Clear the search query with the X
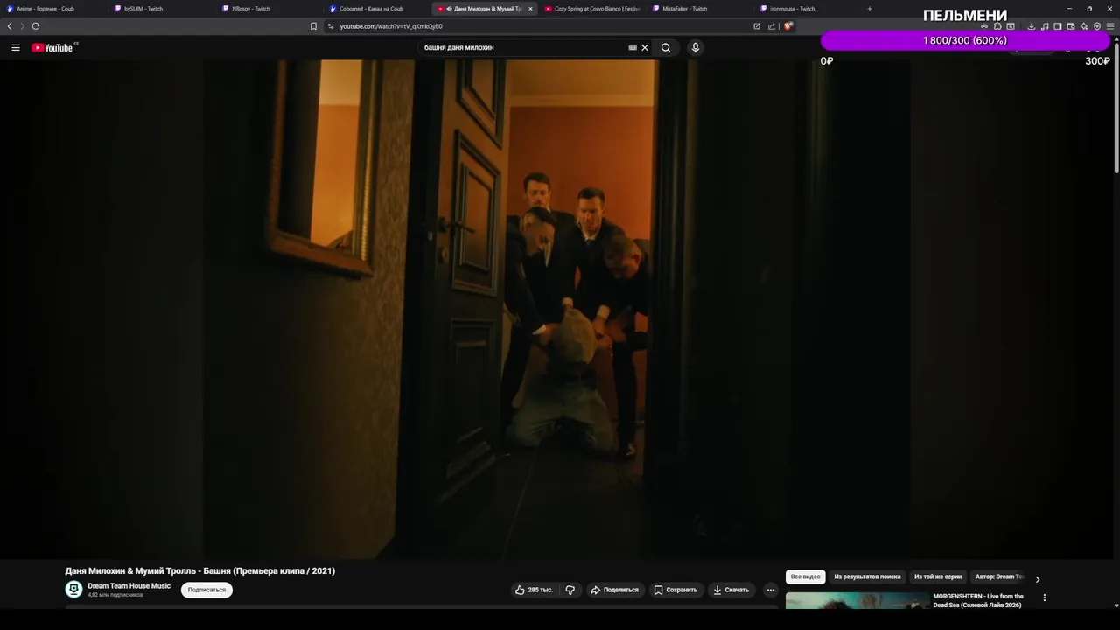This screenshot has width=1120, height=630. pos(645,47)
